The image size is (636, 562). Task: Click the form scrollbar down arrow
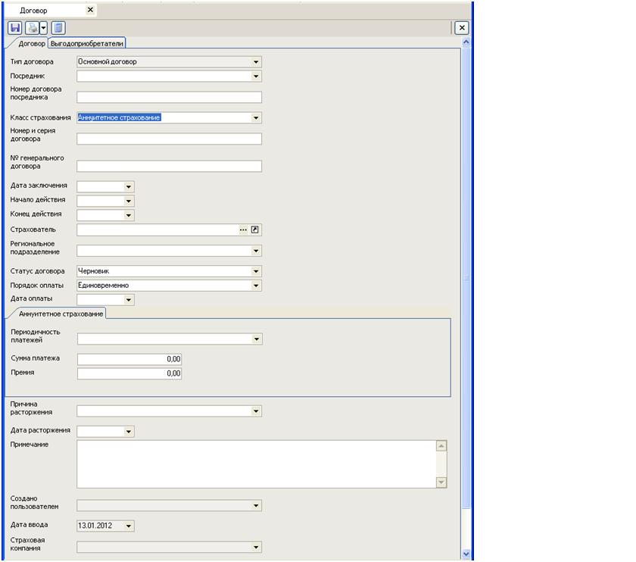click(x=466, y=554)
